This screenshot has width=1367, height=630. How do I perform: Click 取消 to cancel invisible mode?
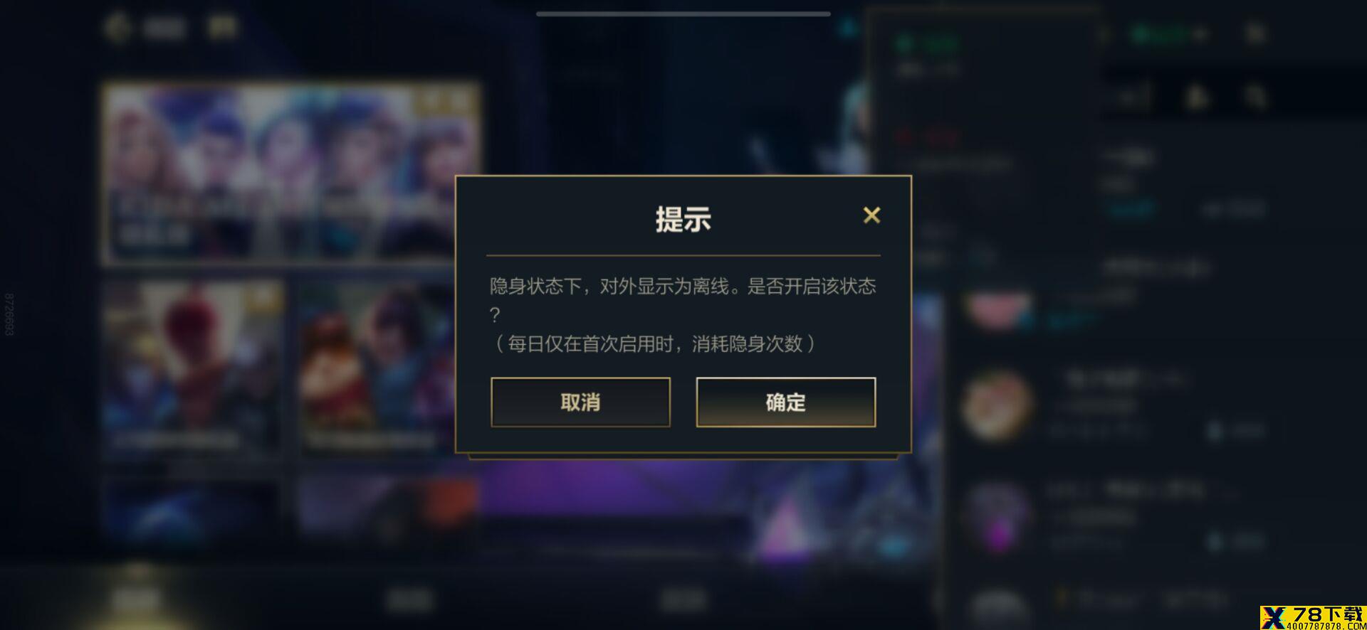pos(580,402)
